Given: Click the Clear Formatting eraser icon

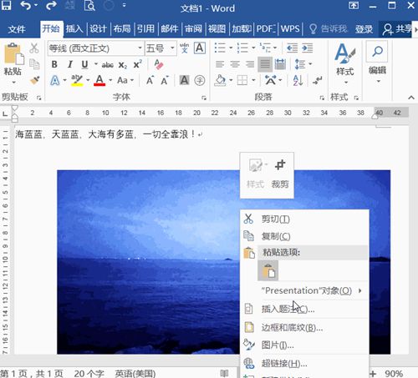Looking at the screenshot, I should click(x=159, y=64).
